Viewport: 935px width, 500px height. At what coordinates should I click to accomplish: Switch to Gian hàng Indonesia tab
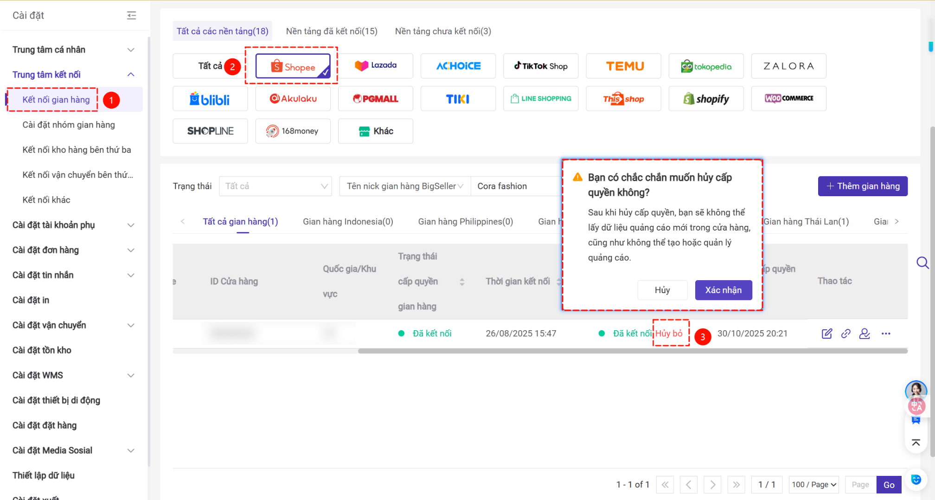348,222
